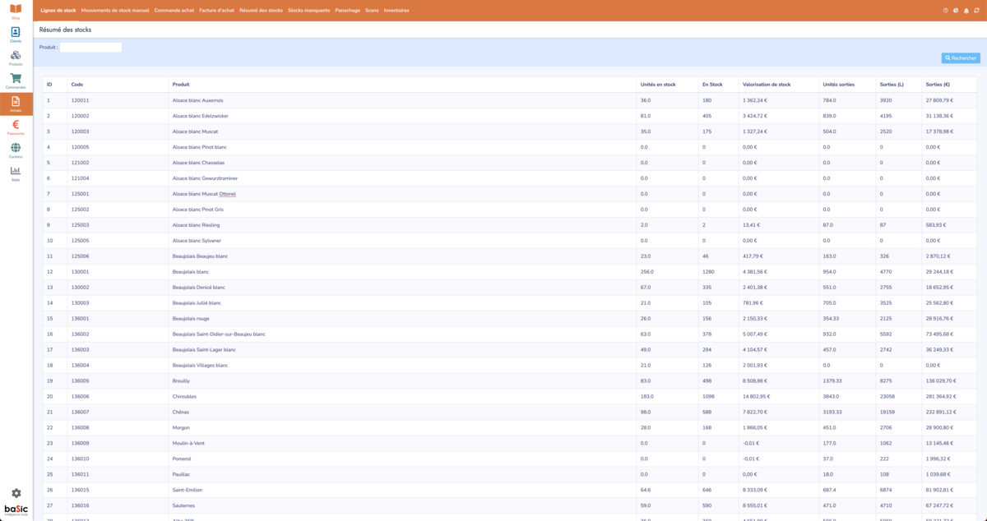
Task: Select the Stocks manquants tab
Action: pos(308,11)
